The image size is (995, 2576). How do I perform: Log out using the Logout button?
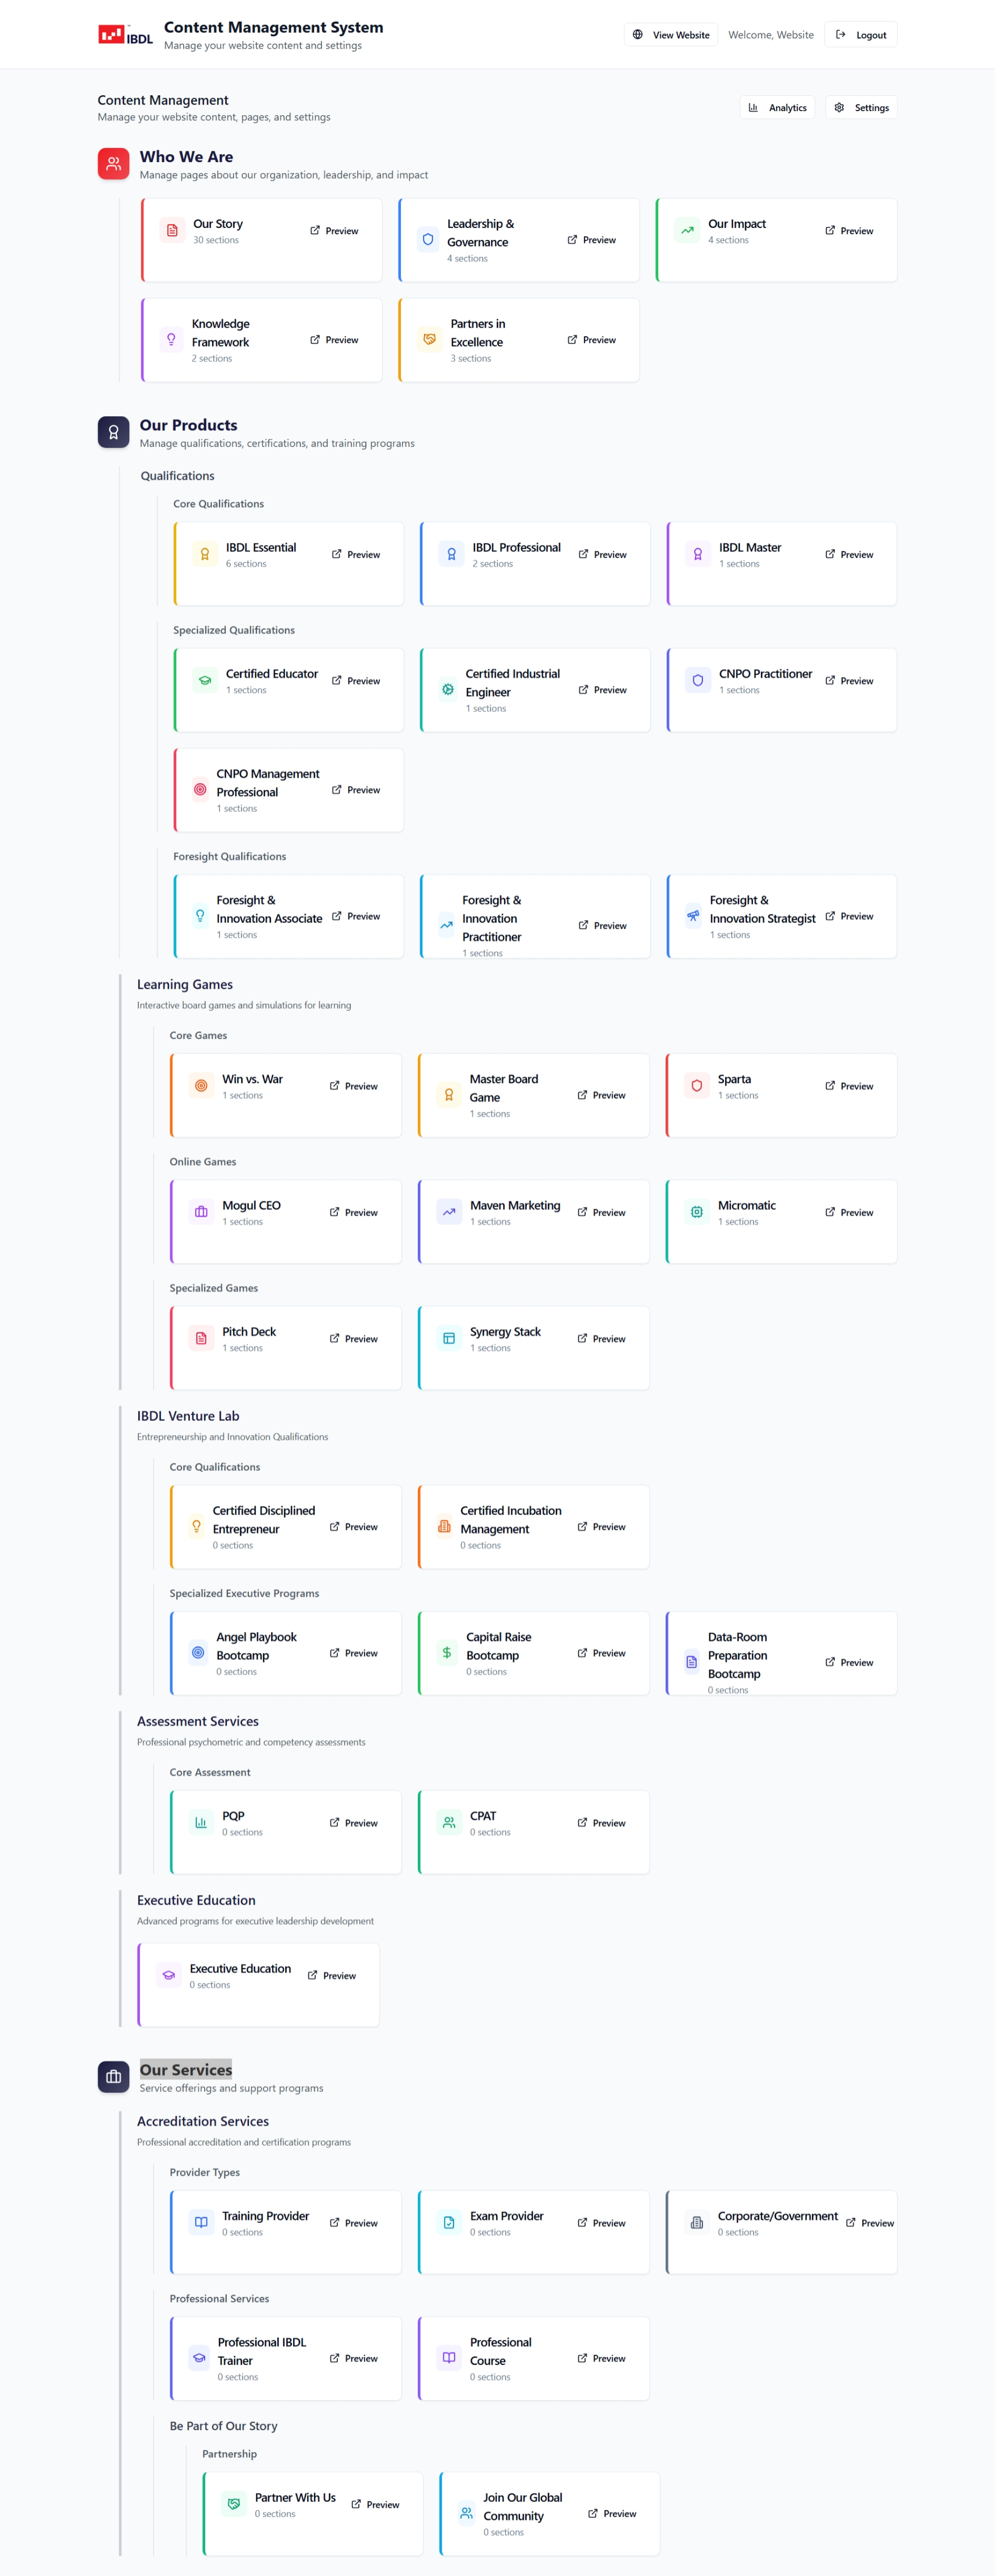click(x=861, y=35)
